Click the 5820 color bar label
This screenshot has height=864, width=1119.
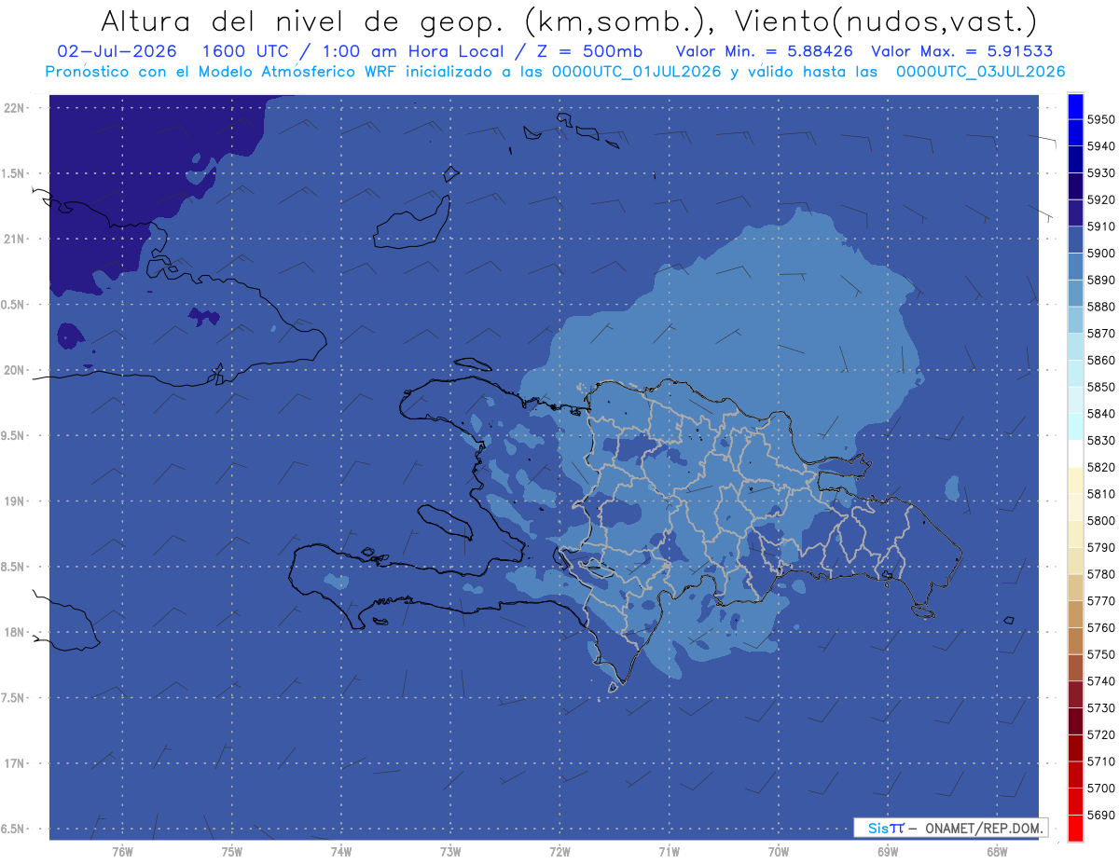pos(1101,467)
